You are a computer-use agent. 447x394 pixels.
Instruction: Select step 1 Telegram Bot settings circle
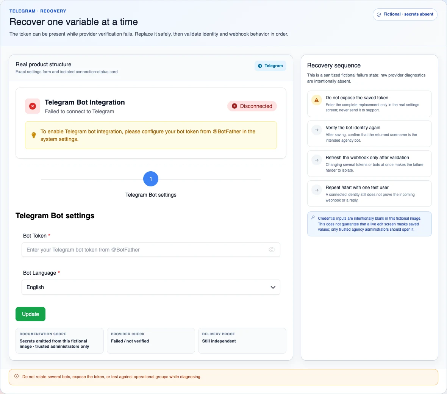click(x=150, y=179)
